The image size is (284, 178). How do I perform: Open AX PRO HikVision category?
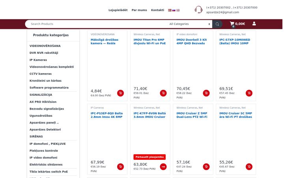(x=43, y=102)
